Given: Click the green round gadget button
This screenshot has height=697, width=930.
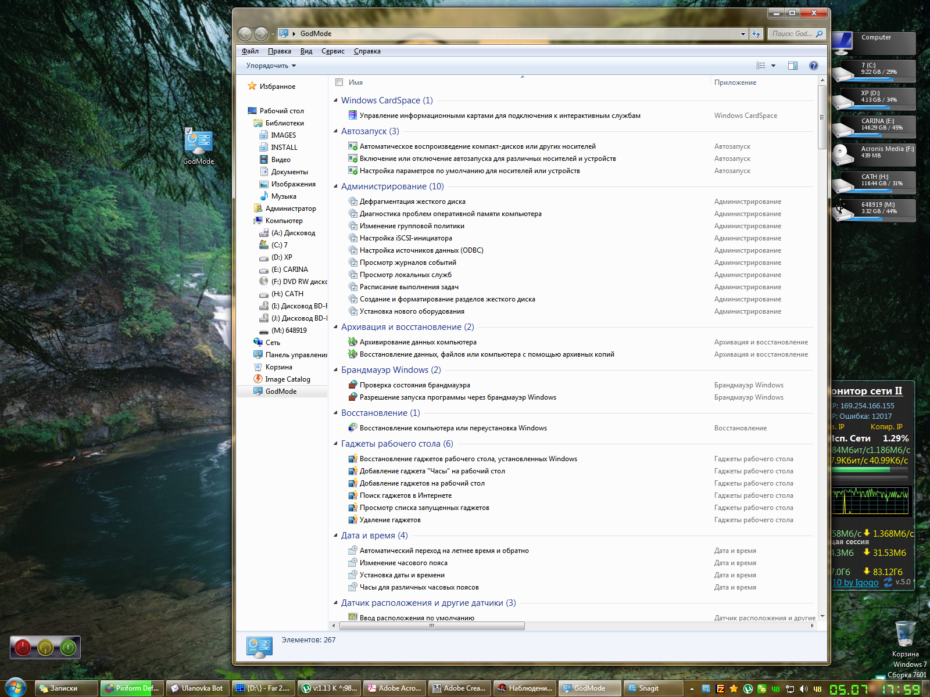Looking at the screenshot, I should tap(68, 647).
